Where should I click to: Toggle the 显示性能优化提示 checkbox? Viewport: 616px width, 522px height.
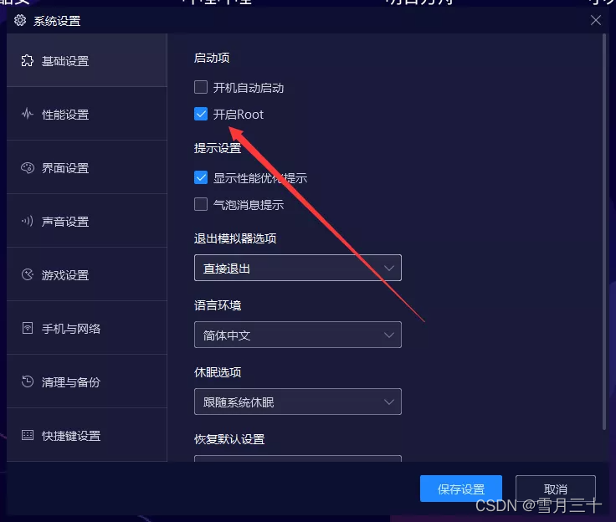tap(201, 177)
